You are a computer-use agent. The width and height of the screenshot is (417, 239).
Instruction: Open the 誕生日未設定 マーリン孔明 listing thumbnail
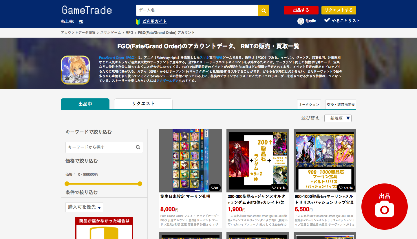click(191, 161)
